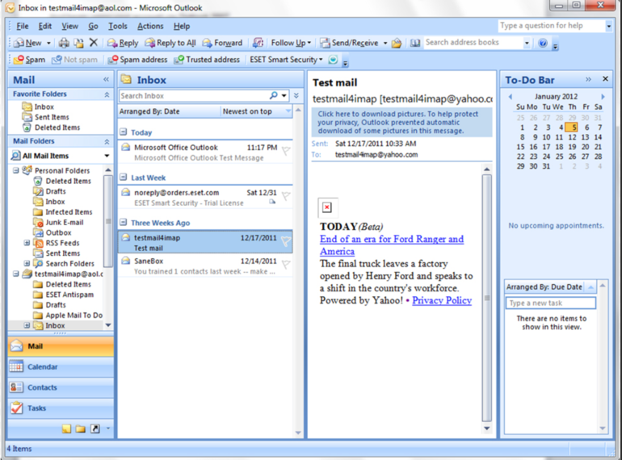Forward the selected message

click(222, 43)
